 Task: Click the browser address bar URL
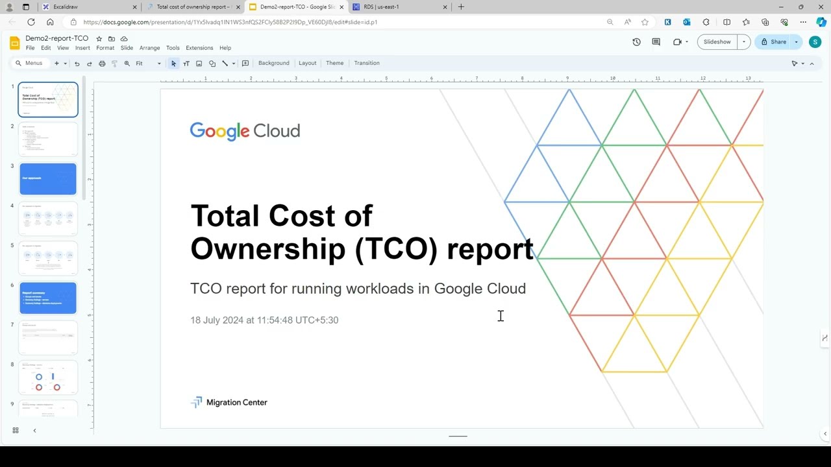pyautogui.click(x=230, y=22)
